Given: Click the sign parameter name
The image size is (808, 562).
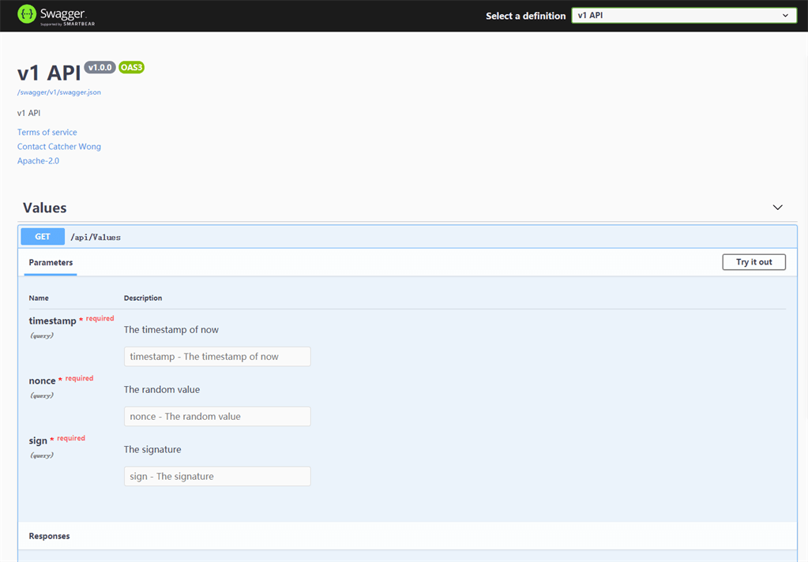Looking at the screenshot, I should tap(38, 440).
